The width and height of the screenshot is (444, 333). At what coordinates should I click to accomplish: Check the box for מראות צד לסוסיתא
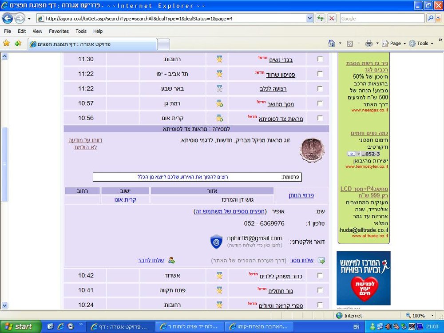click(320, 118)
